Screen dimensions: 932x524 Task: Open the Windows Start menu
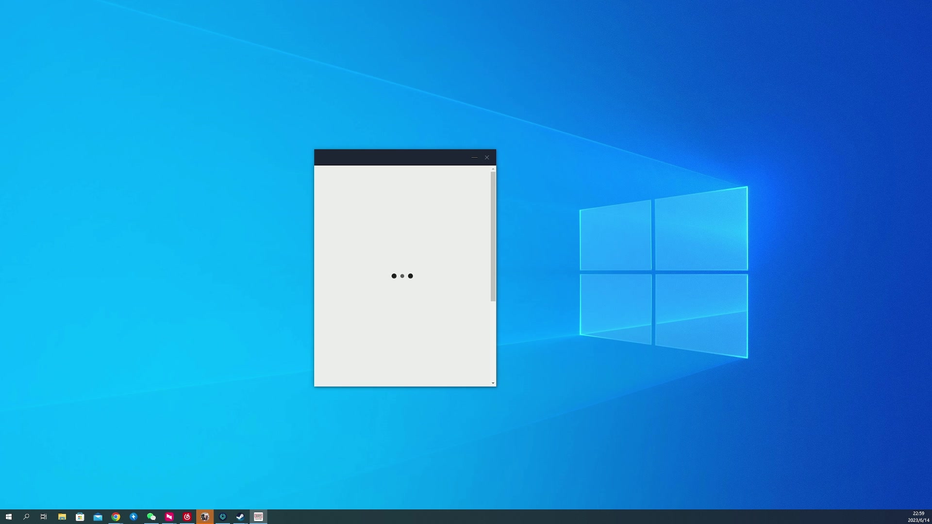tap(8, 517)
